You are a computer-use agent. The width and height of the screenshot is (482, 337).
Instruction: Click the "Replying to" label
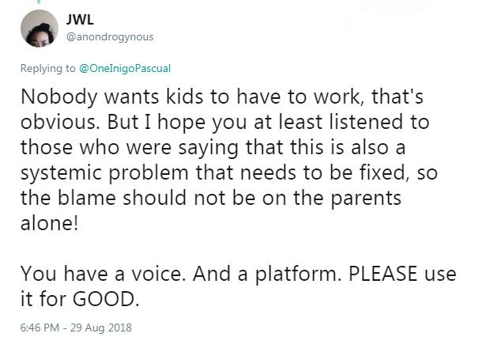47,68
